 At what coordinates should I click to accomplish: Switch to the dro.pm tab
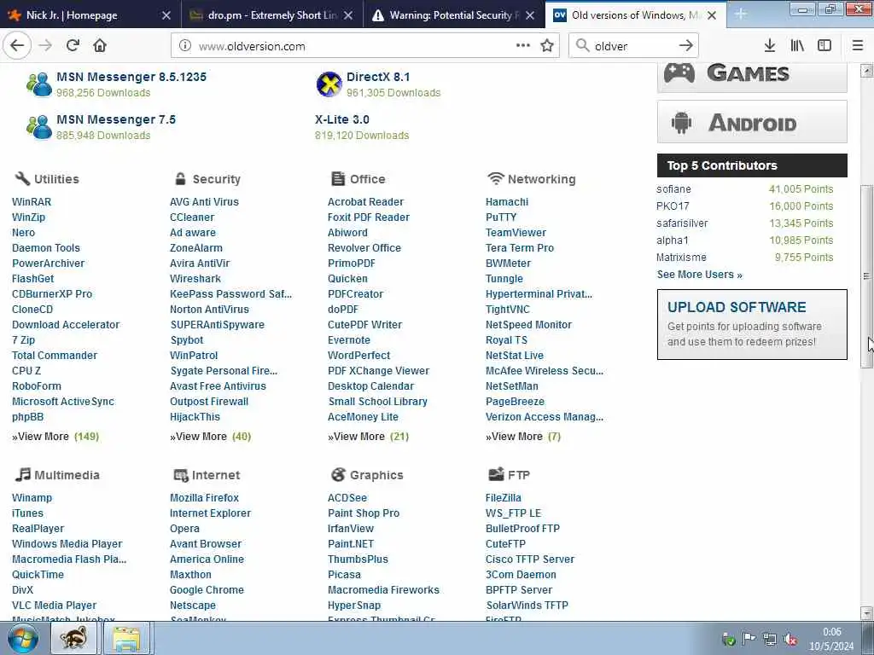[272, 15]
